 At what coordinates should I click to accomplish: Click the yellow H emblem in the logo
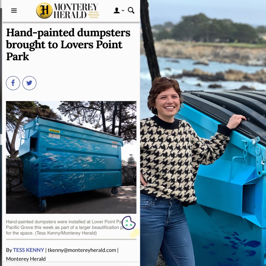[x=44, y=11]
